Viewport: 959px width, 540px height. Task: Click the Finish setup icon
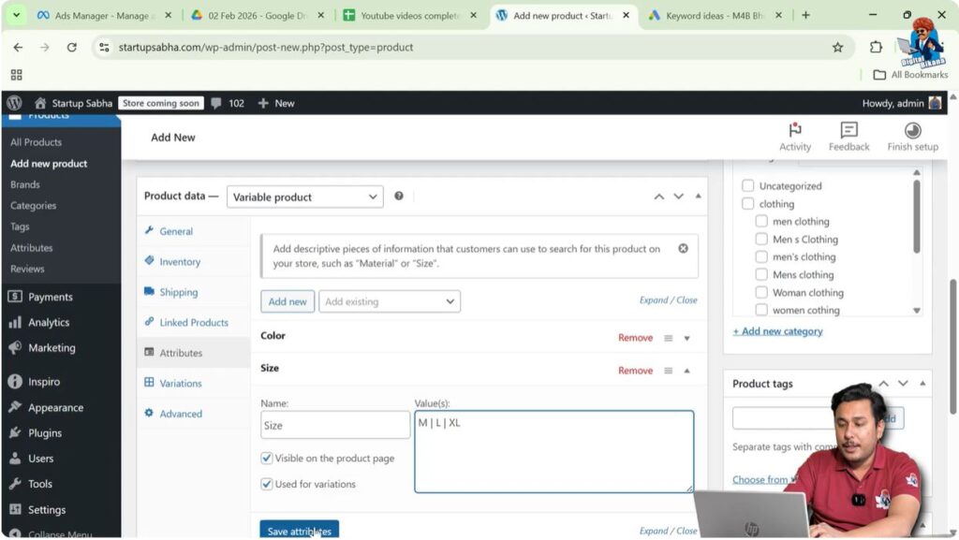pyautogui.click(x=912, y=137)
